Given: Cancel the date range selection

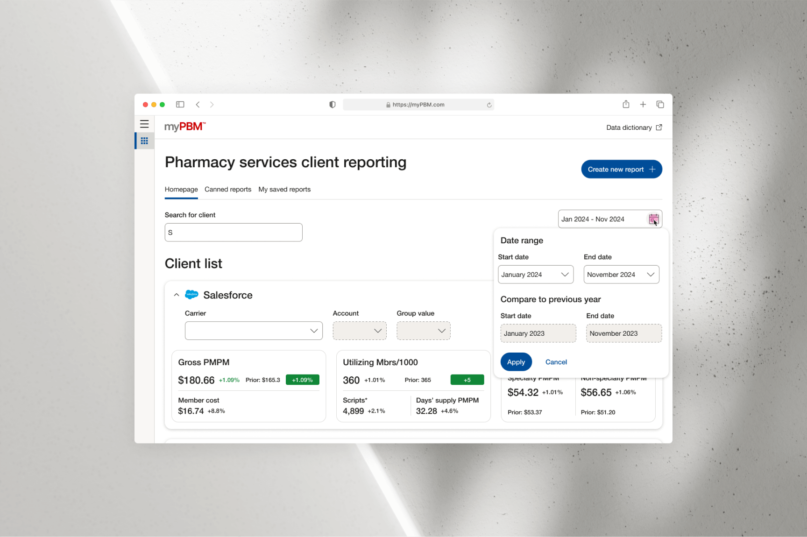Looking at the screenshot, I should click(556, 362).
